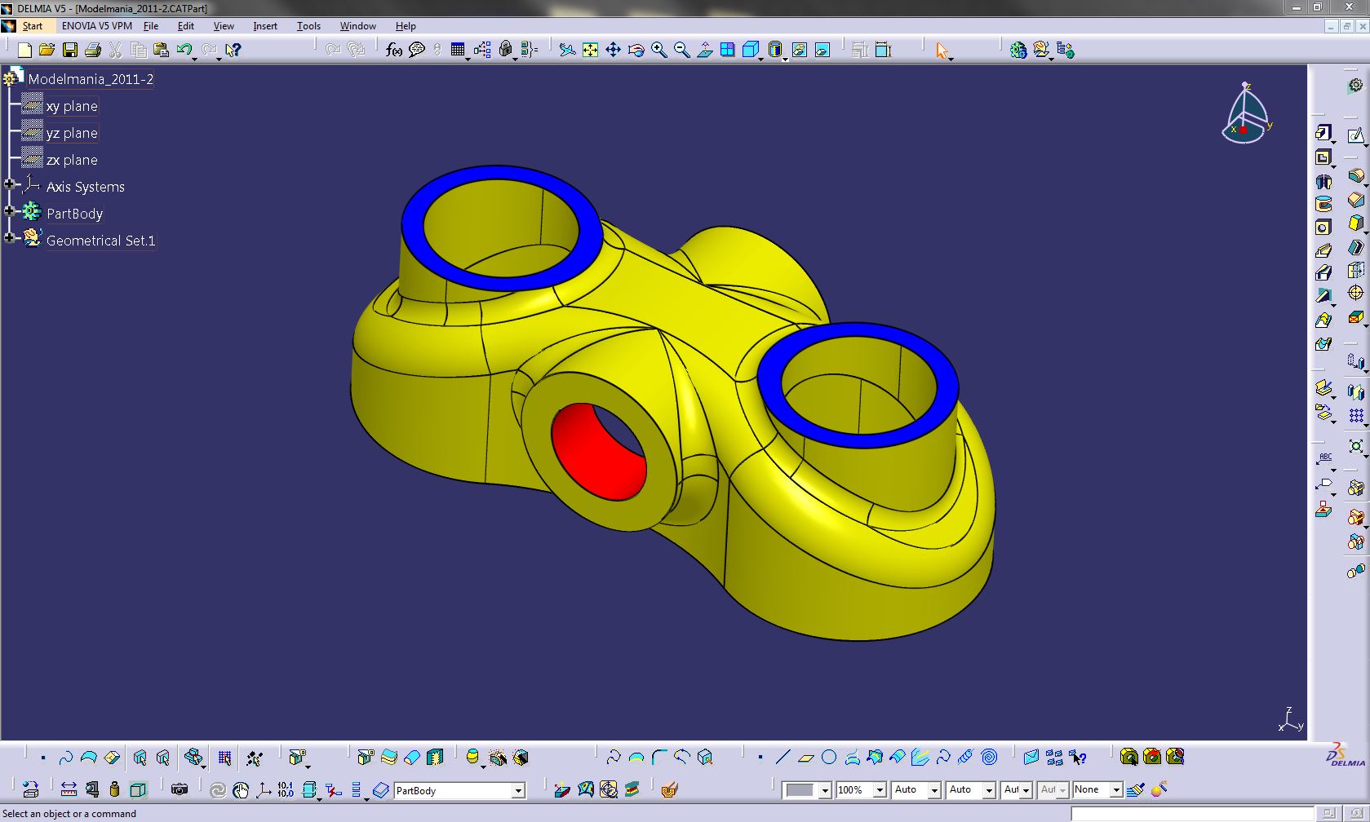The width and height of the screenshot is (1370, 822).
Task: Click the Line tool in bottom toolbar
Action: click(783, 758)
